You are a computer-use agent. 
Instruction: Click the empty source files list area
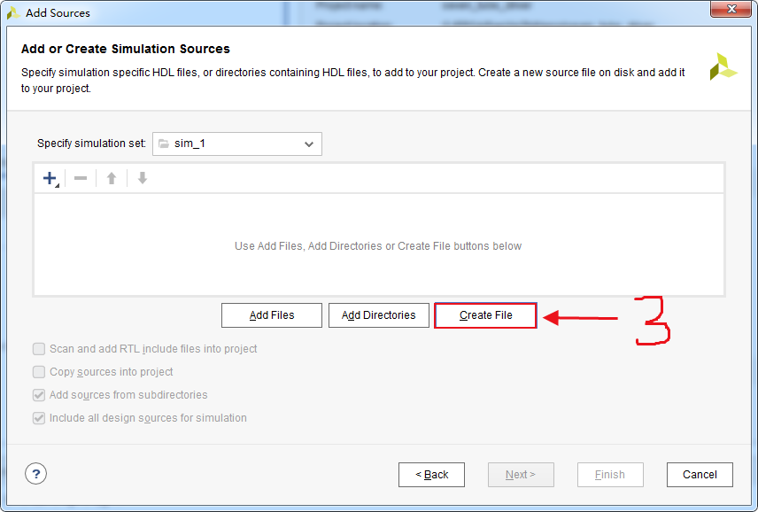coord(378,245)
